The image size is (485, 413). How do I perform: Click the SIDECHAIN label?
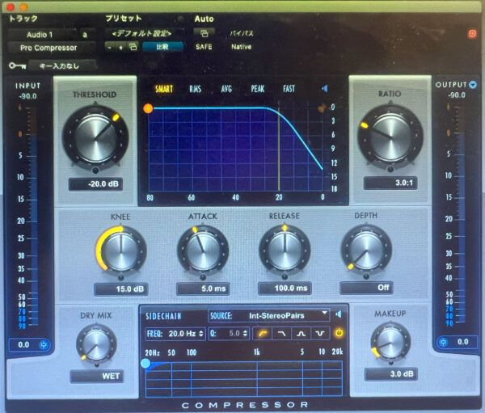(x=163, y=316)
